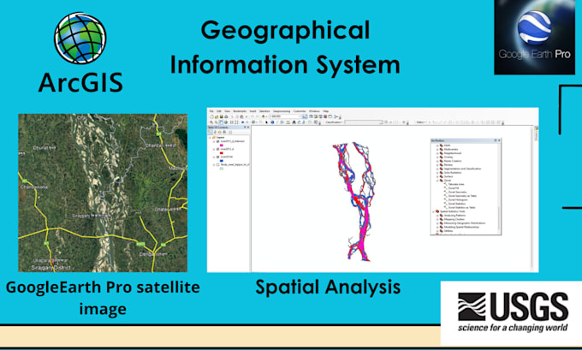Open the Editor dropdown menu
Image resolution: width=582 pixels, height=350 pixels.
point(421,122)
